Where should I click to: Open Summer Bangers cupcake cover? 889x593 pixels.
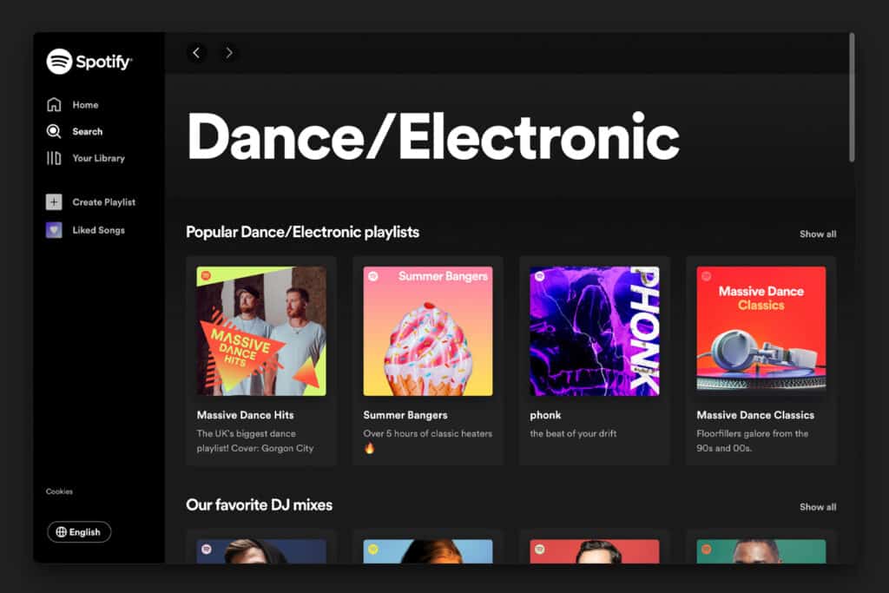click(x=428, y=331)
